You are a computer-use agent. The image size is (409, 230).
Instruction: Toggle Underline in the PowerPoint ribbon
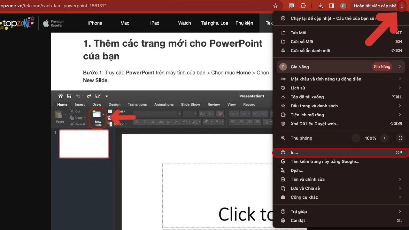pos(153,122)
